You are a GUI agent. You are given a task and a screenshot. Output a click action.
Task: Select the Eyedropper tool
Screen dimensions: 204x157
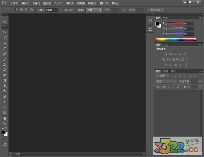click(5, 48)
